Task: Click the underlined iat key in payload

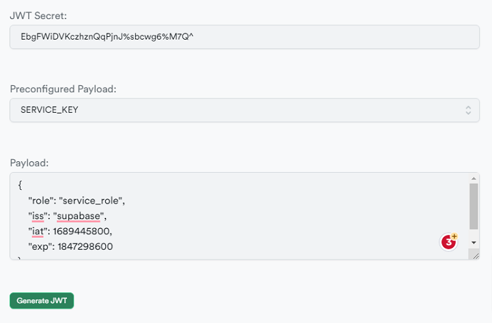Action: [x=38, y=231]
